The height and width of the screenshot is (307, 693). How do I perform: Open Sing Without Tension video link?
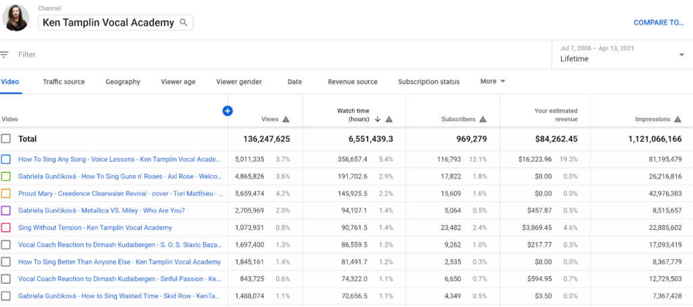95,228
